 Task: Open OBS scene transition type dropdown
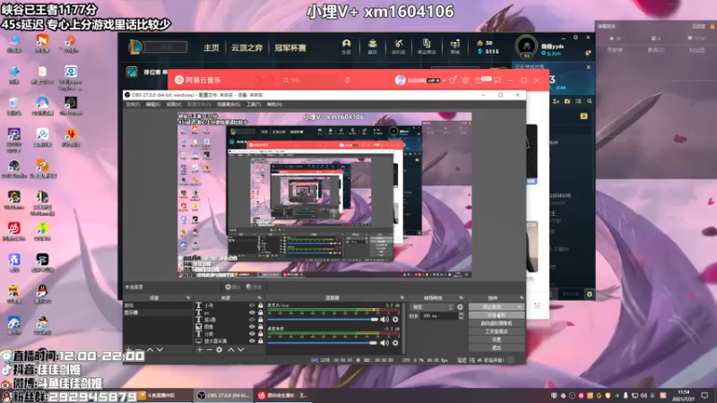click(432, 307)
